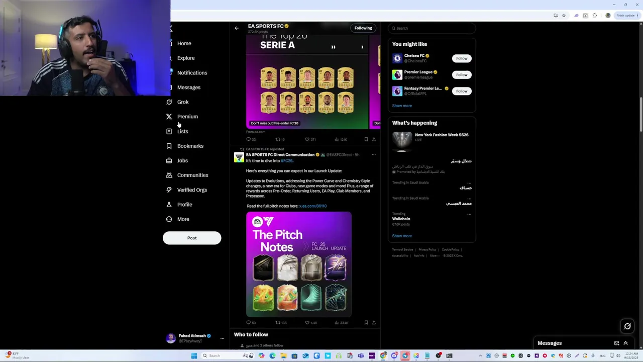Open More options circle icon

point(169,219)
